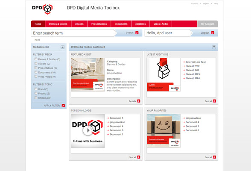Click red arrow next to Apply Filter
This screenshot has height=171, width=251.
click(x=63, y=106)
